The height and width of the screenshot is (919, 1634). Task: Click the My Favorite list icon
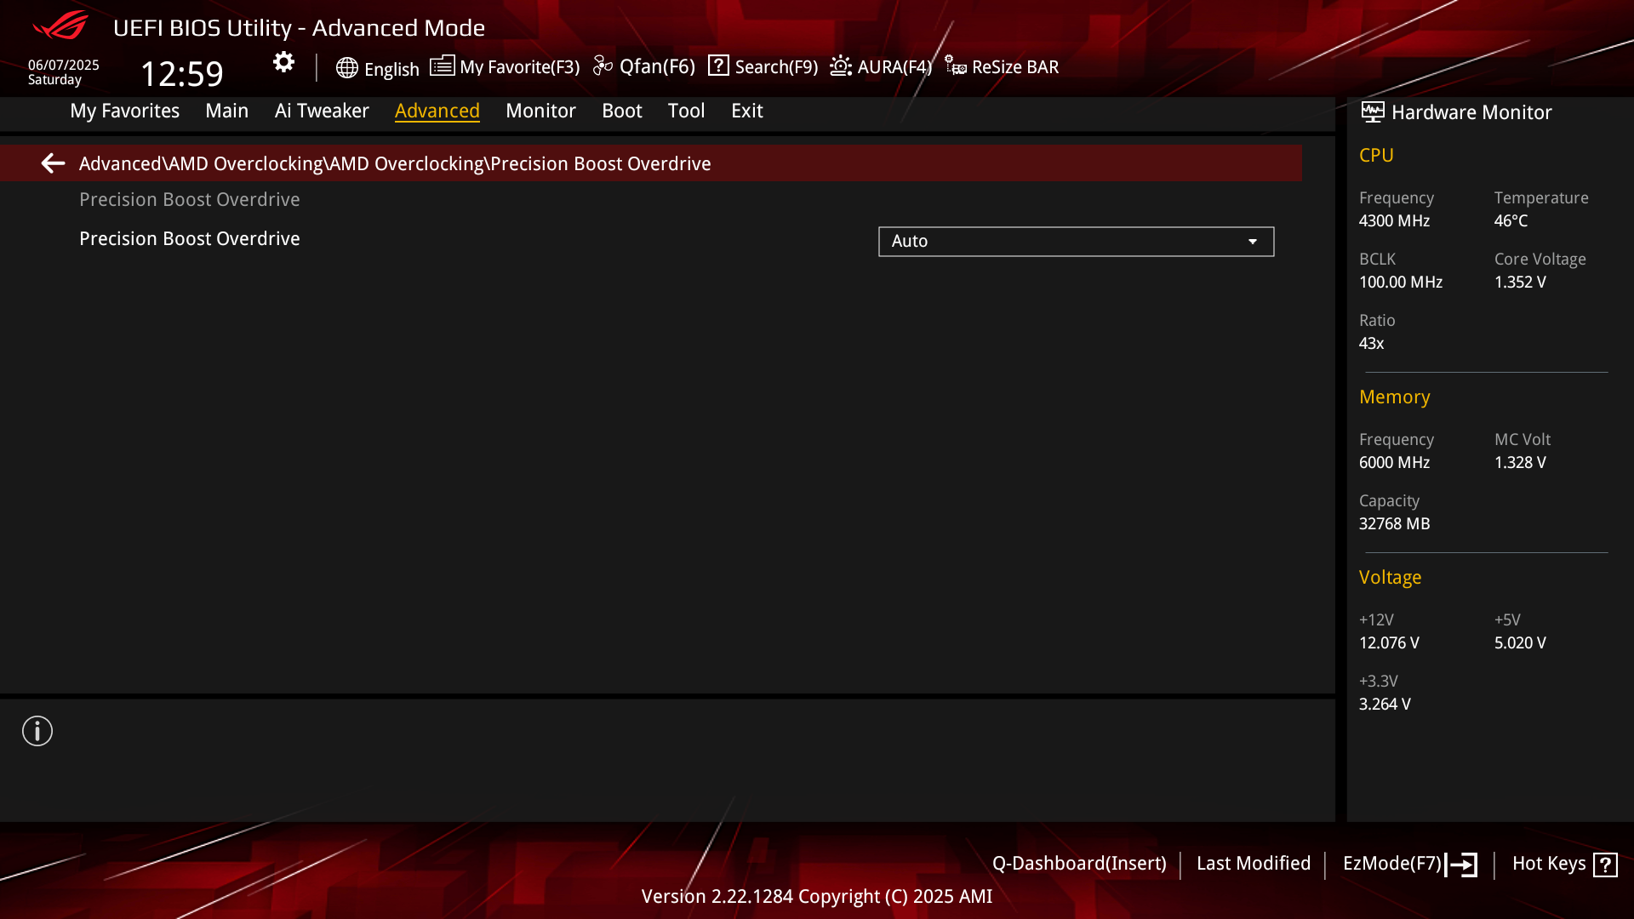pos(442,66)
